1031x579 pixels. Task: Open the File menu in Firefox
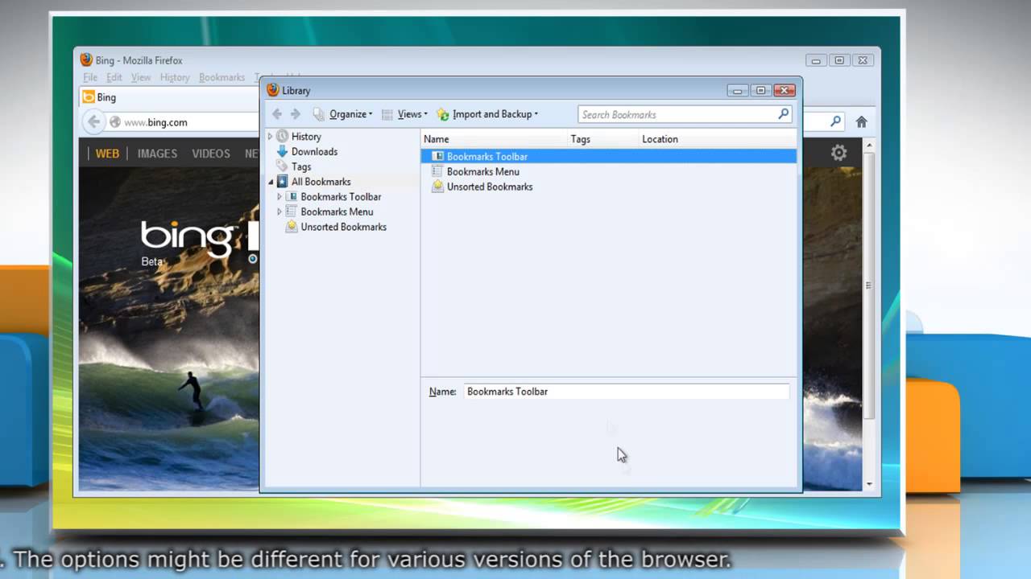pos(90,78)
